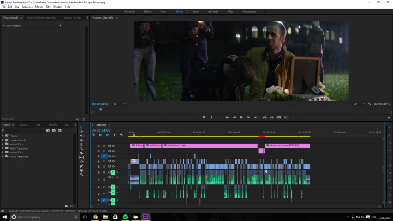
Task: Open the Sequence menu
Action: coord(27,7)
